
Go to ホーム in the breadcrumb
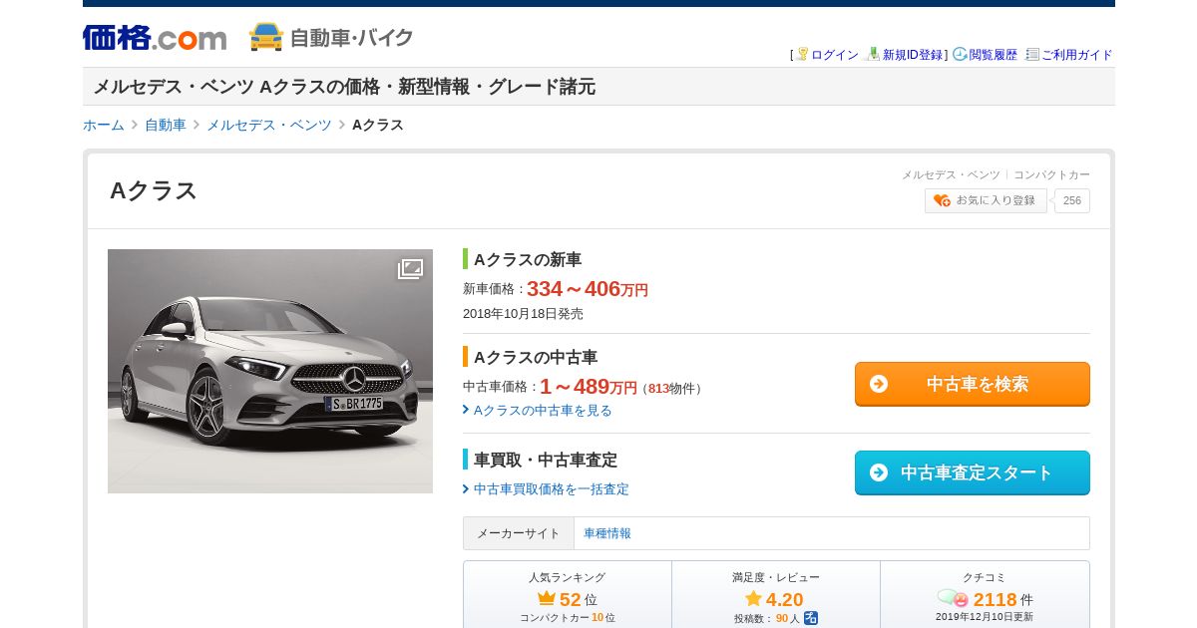(104, 125)
